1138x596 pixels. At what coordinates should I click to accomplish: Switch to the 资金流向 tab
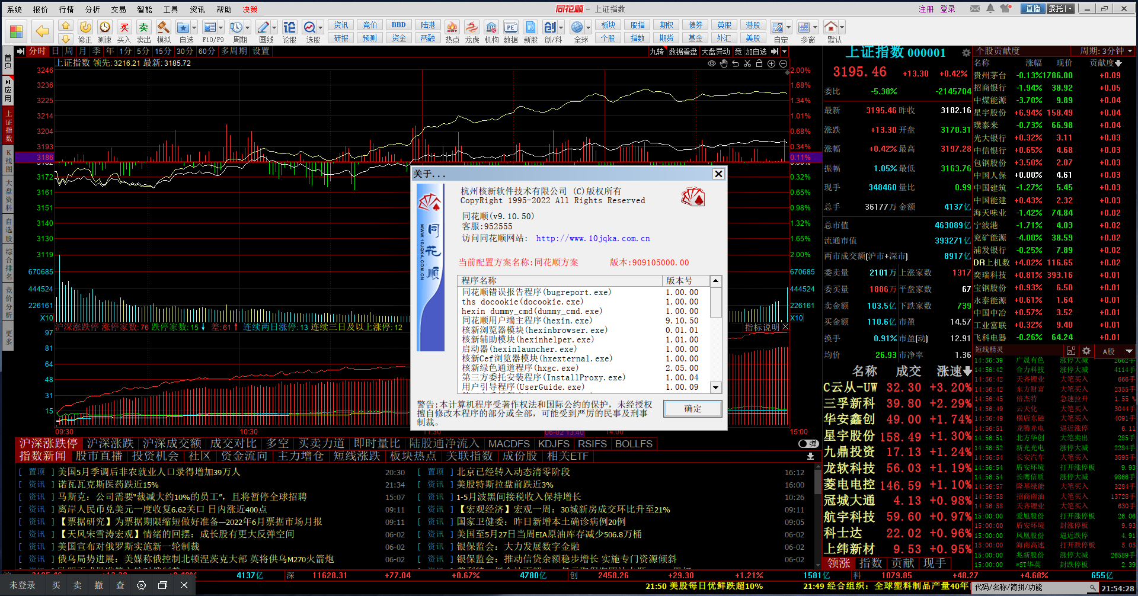244,456
